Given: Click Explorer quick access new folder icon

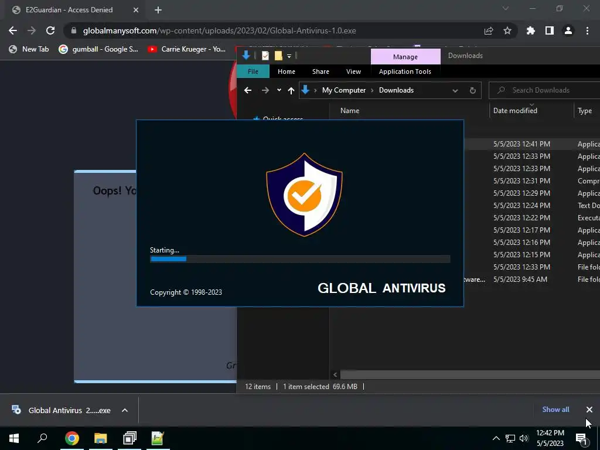Looking at the screenshot, I should (278, 56).
